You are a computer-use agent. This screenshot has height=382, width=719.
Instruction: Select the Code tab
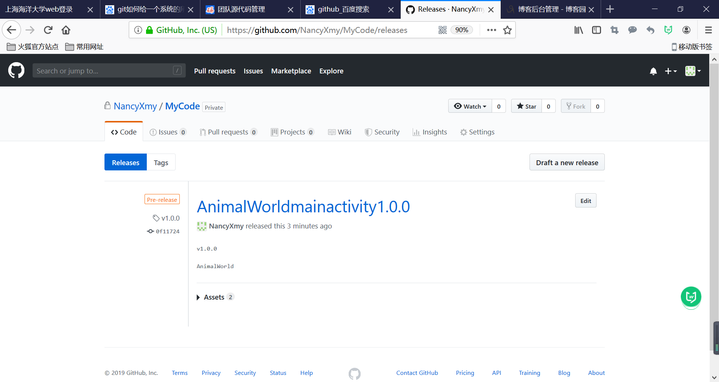tap(124, 132)
